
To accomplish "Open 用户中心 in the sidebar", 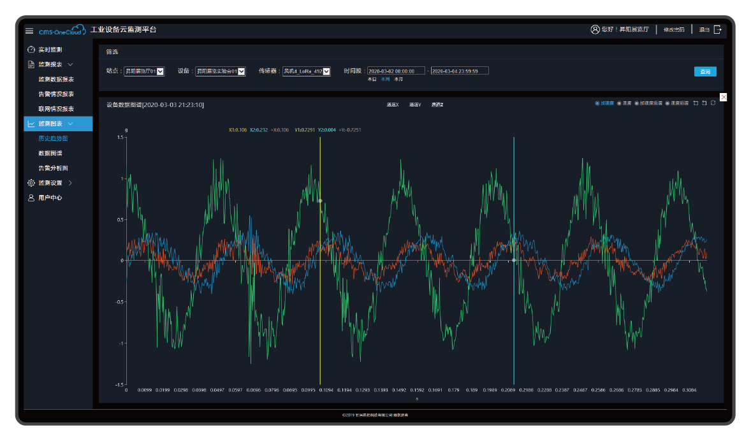I will [x=50, y=198].
